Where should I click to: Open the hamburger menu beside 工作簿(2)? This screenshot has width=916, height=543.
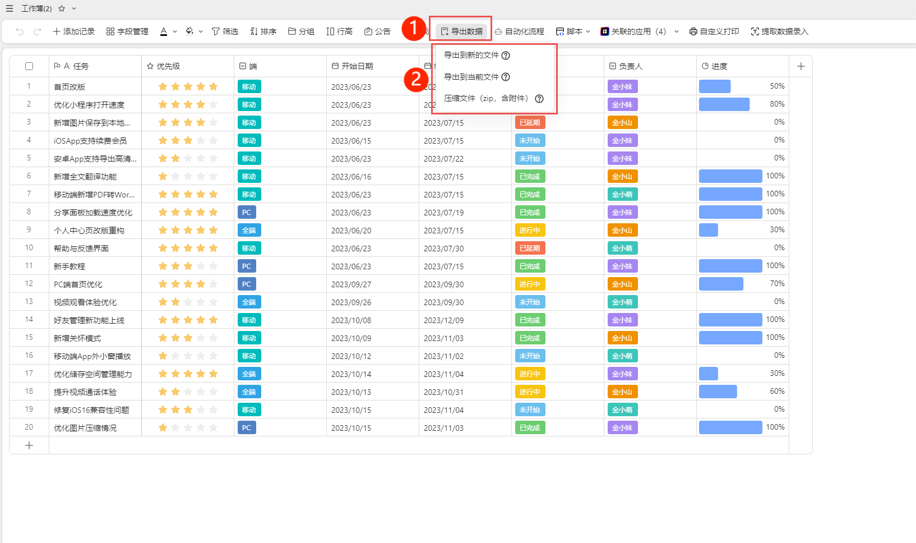tap(10, 8)
